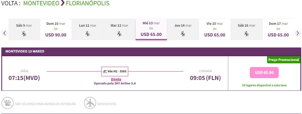Click no-flight plane icon under Jue 14 mar
302x114 pixels.
[x=183, y=34]
